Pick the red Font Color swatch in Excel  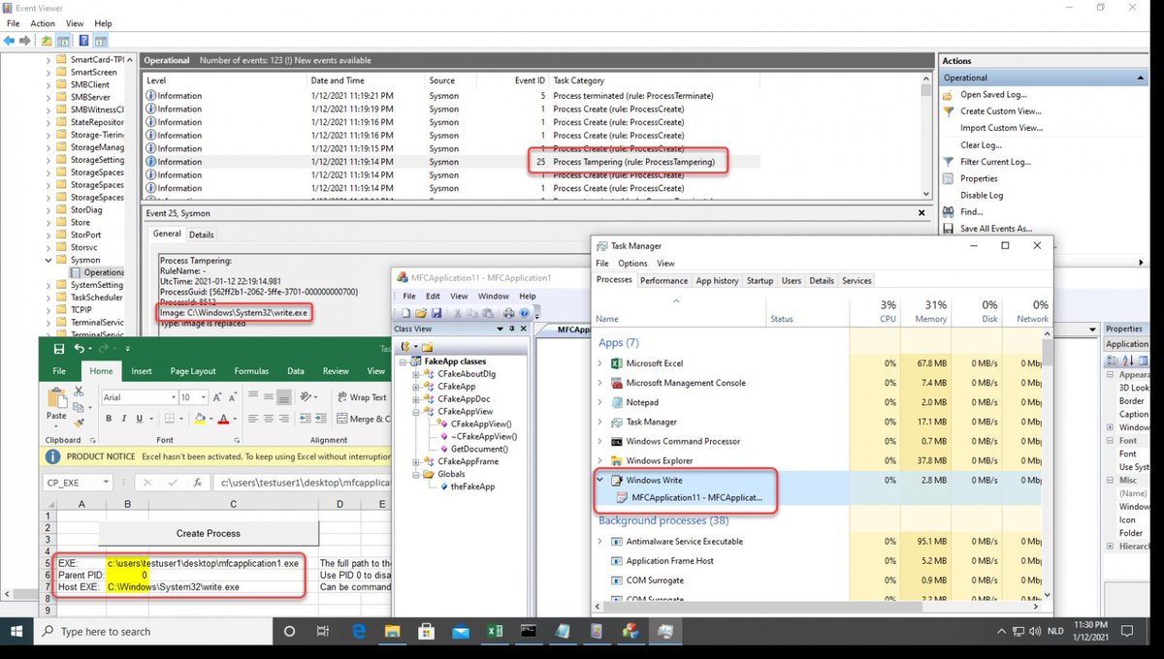[224, 419]
